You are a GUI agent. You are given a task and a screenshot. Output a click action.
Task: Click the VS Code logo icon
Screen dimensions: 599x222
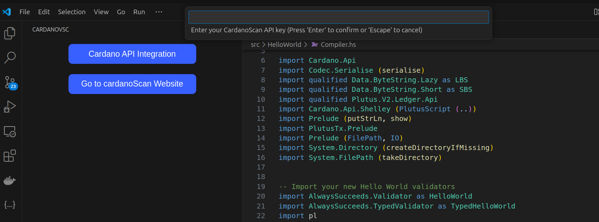7,12
